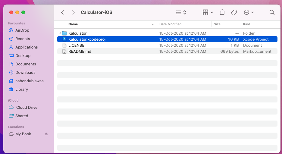
Task: Select the Kalculator folder icon
Action: coord(64,33)
